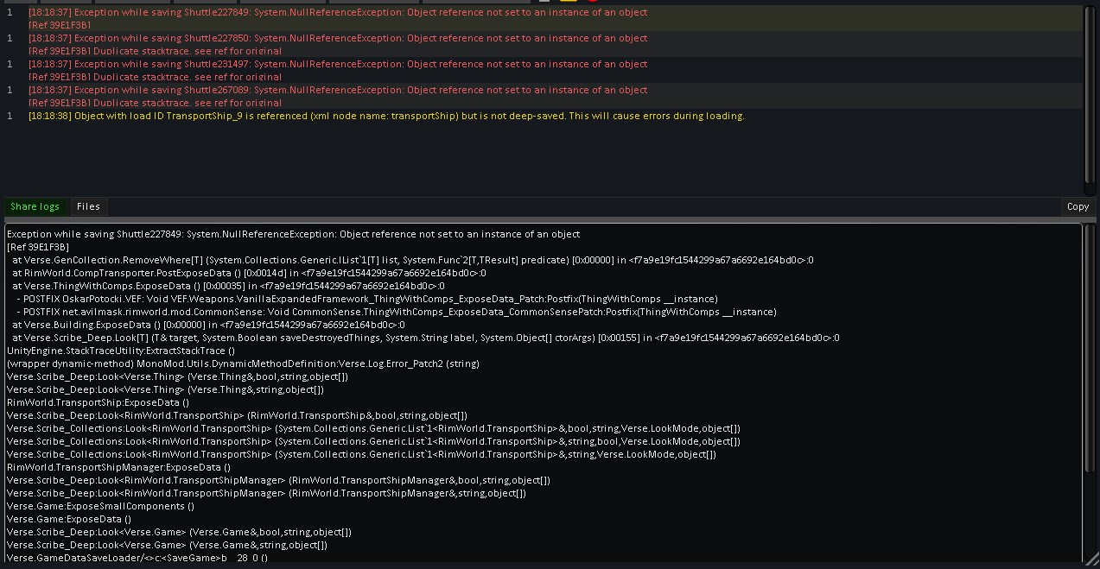This screenshot has width=1100, height=569.
Task: Select the Shuttle227850 exception log entry
Action: 543,44
